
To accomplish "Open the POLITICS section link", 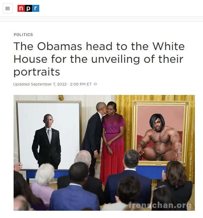I will 23,35.
